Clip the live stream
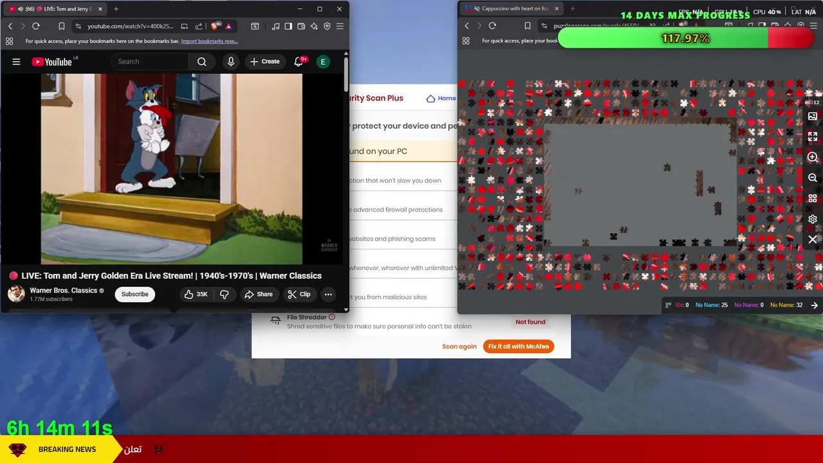823x463 pixels. (x=299, y=295)
